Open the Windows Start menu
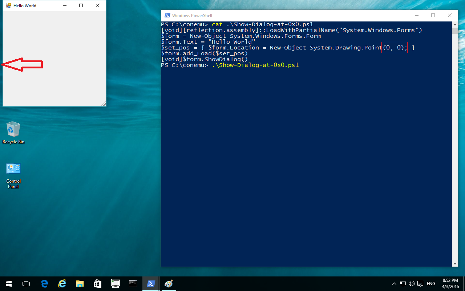Viewport: 465px width, 291px height. [8, 284]
